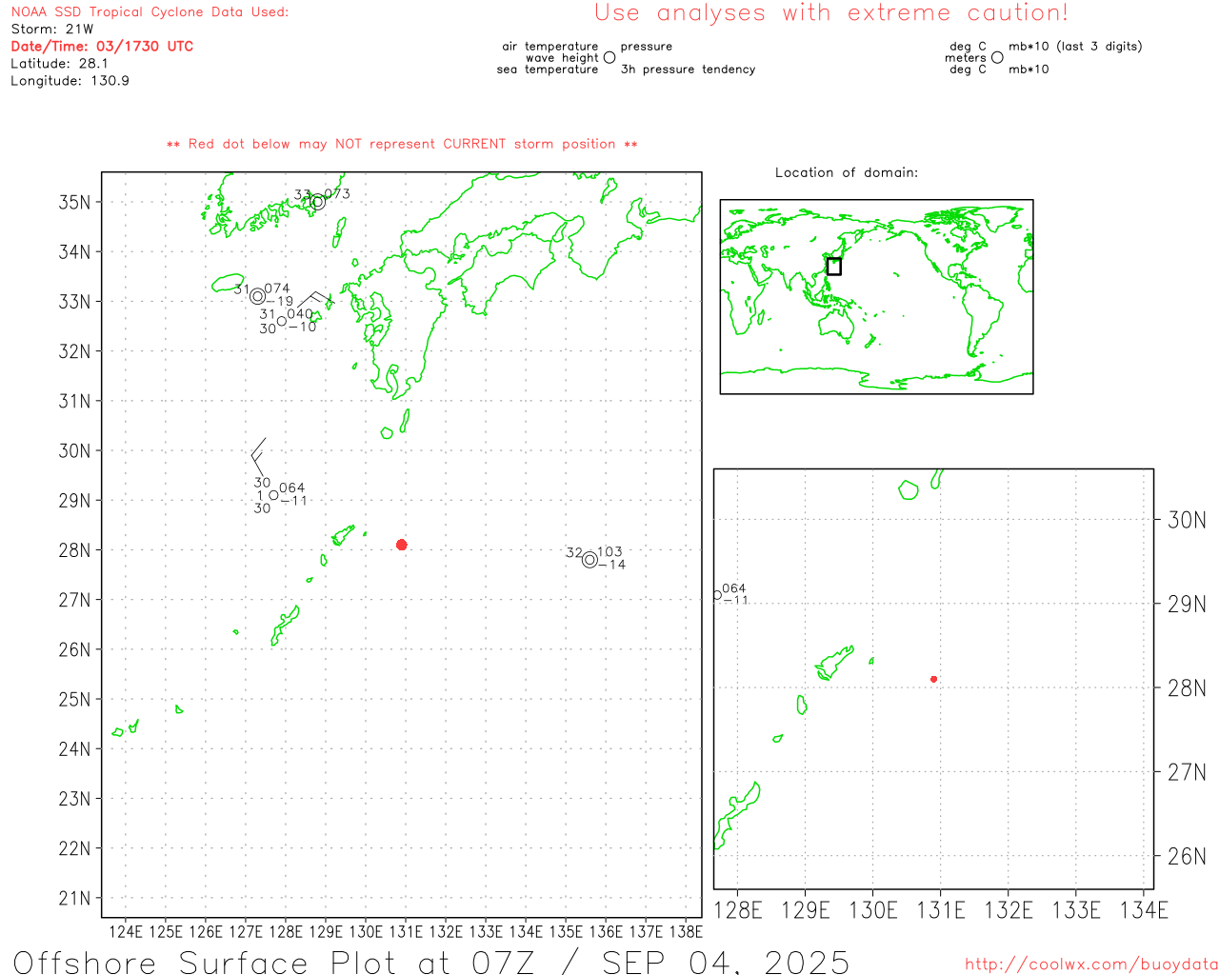Click the 'Latitude: 28.1' text
The width and height of the screenshot is (1219, 975).
(x=59, y=64)
